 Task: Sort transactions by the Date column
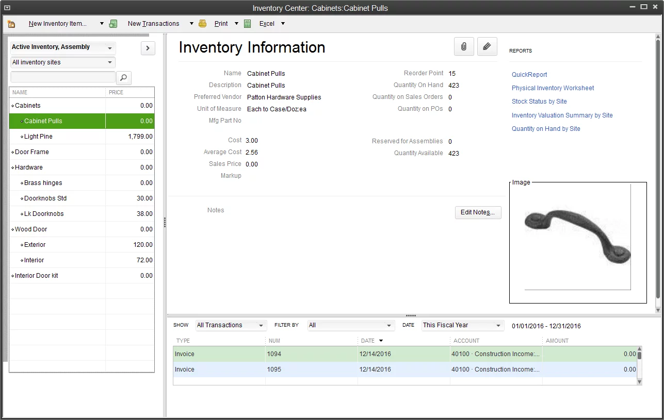click(370, 341)
